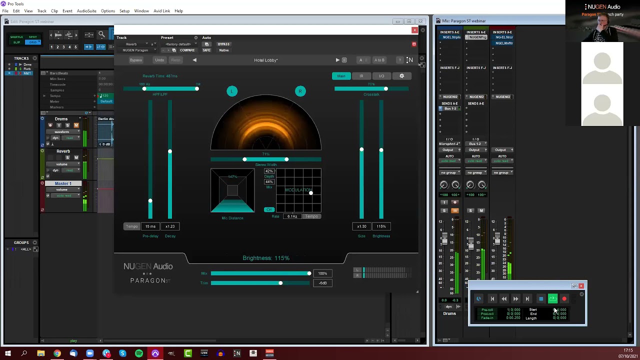Click the NUGEN N logo menu icon
Viewport: 640px width, 360px height.
409,60
